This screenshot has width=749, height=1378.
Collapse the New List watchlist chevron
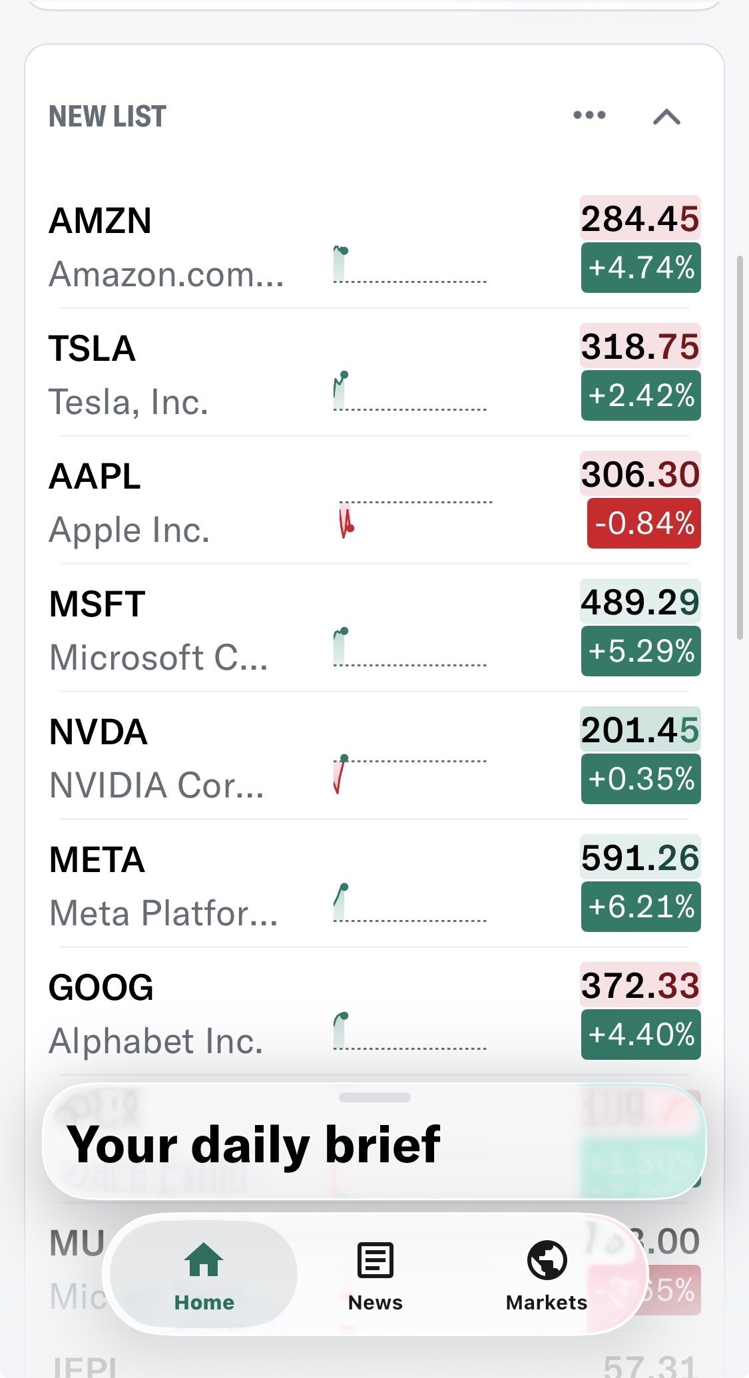[x=666, y=116]
